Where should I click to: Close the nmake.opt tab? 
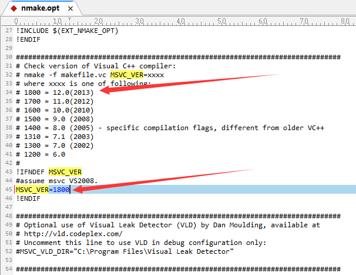(70, 9)
